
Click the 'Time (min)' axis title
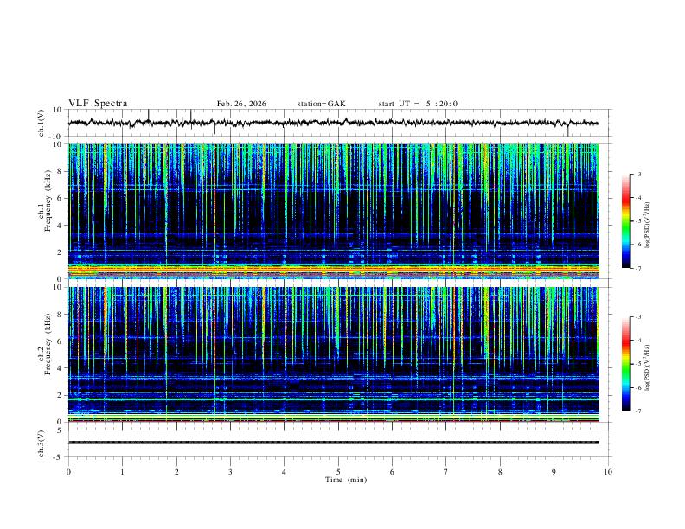(x=346, y=480)
